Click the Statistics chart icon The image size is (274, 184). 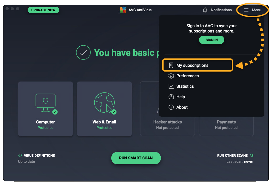pos(171,86)
